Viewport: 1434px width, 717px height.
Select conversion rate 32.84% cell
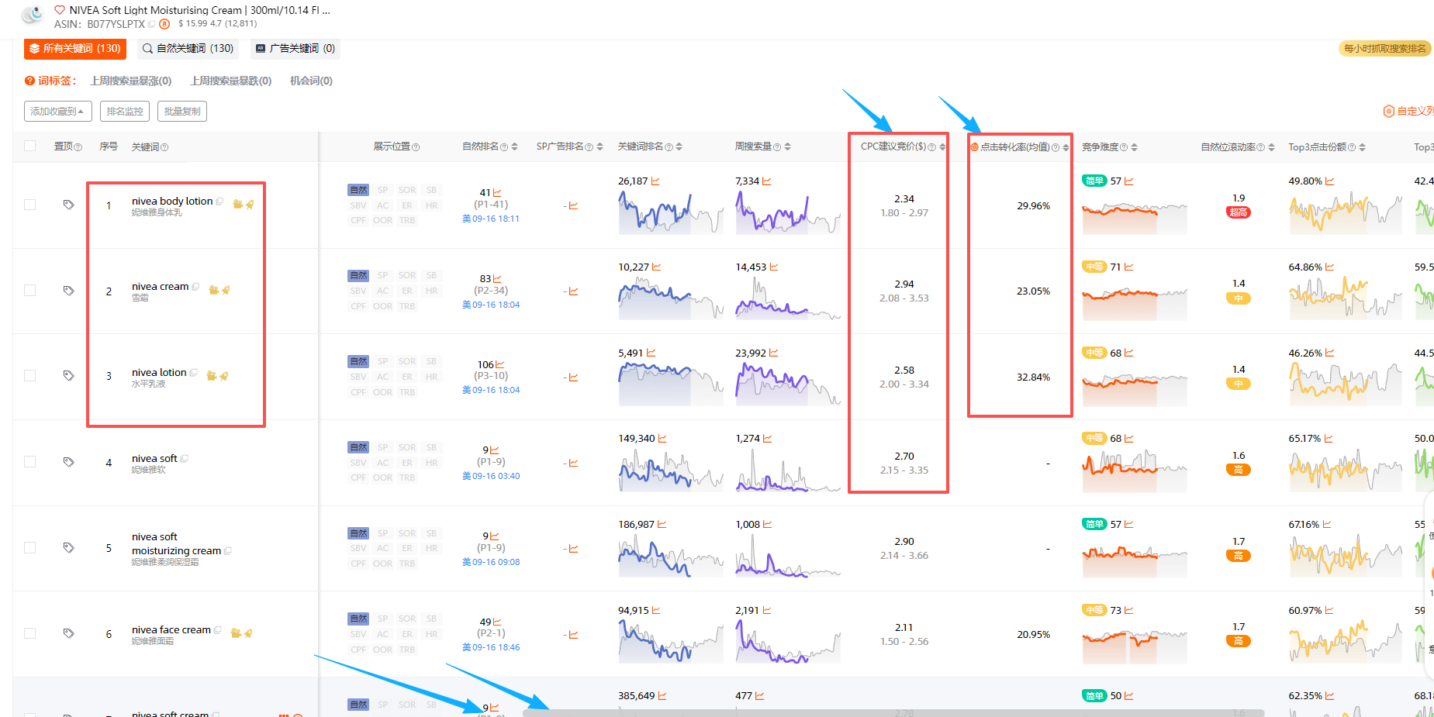tap(1033, 377)
